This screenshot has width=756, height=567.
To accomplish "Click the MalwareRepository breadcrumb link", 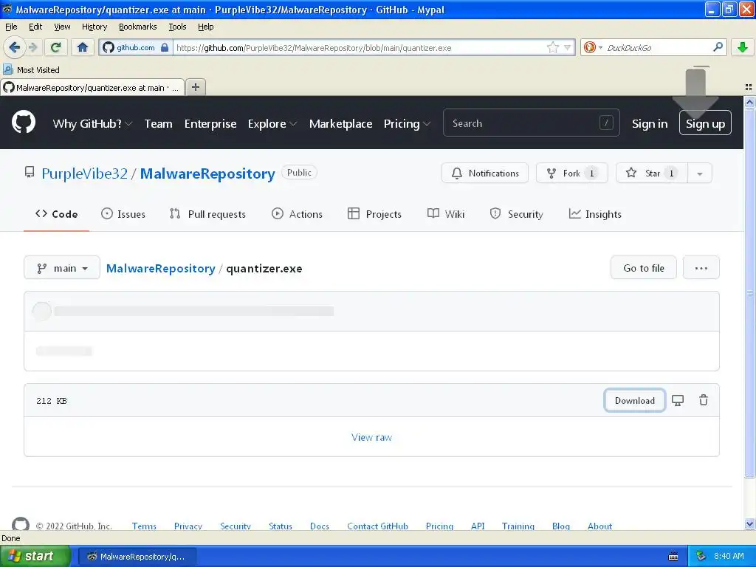I will [160, 269].
